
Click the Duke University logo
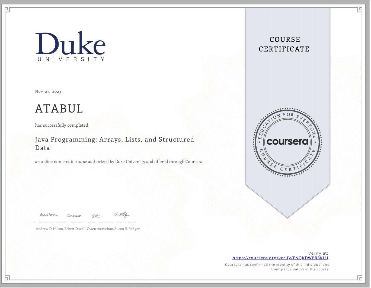tap(71, 46)
